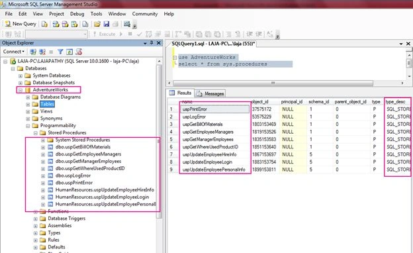Expand the Database Snapshots folder
413x253 pixels.
(x=21, y=83)
